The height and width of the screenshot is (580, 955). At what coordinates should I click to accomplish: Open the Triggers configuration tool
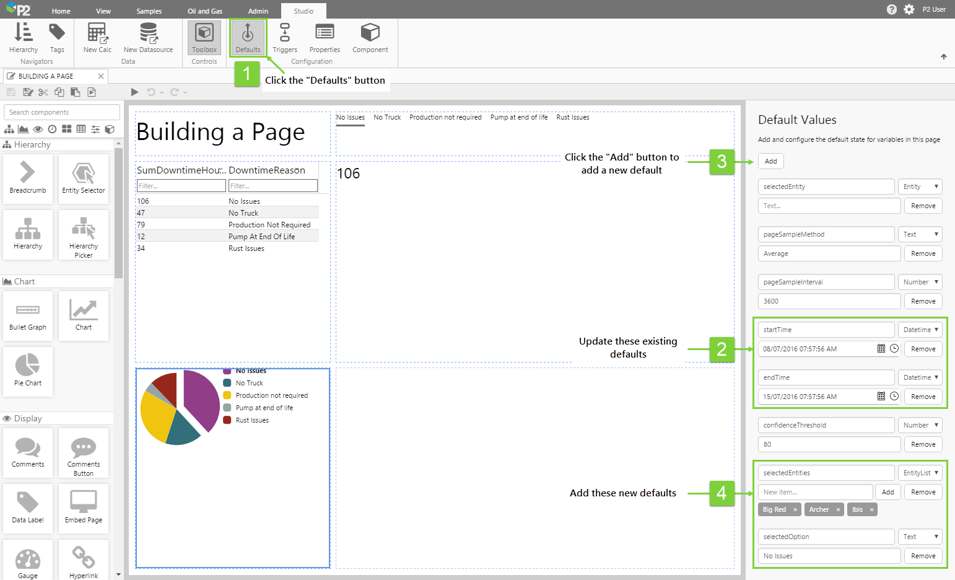(x=284, y=37)
